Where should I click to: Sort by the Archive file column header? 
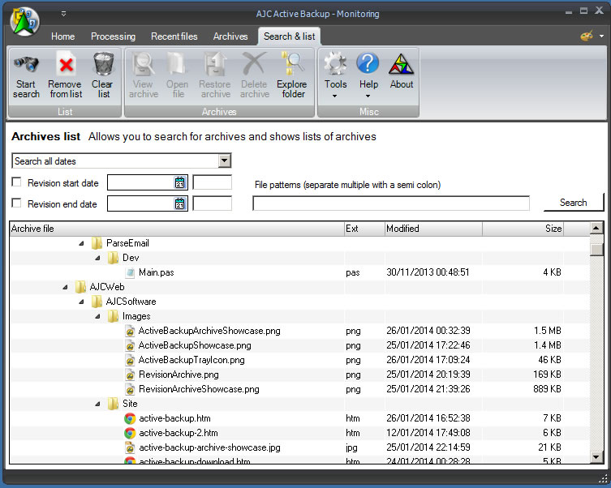(177, 229)
